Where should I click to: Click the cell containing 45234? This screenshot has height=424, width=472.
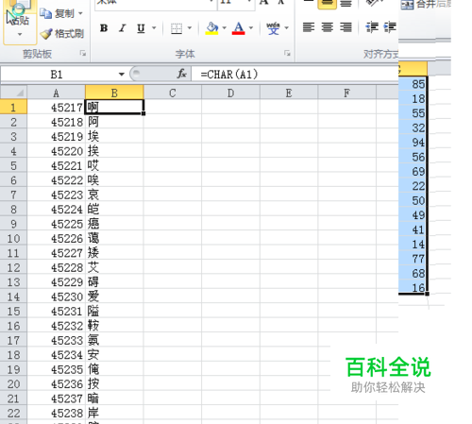point(57,355)
